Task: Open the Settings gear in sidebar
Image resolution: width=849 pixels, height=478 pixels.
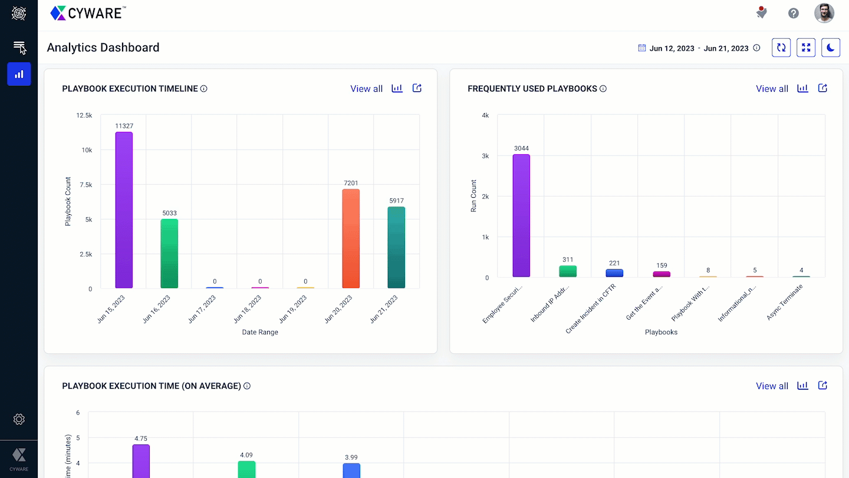Action: tap(19, 419)
